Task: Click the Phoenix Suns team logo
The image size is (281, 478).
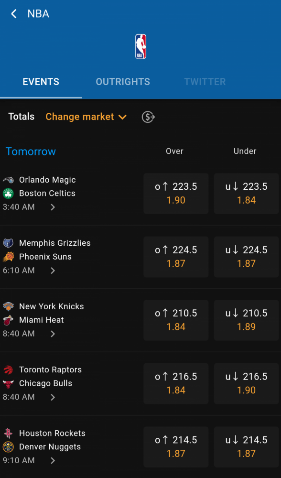Action: pyautogui.click(x=8, y=257)
